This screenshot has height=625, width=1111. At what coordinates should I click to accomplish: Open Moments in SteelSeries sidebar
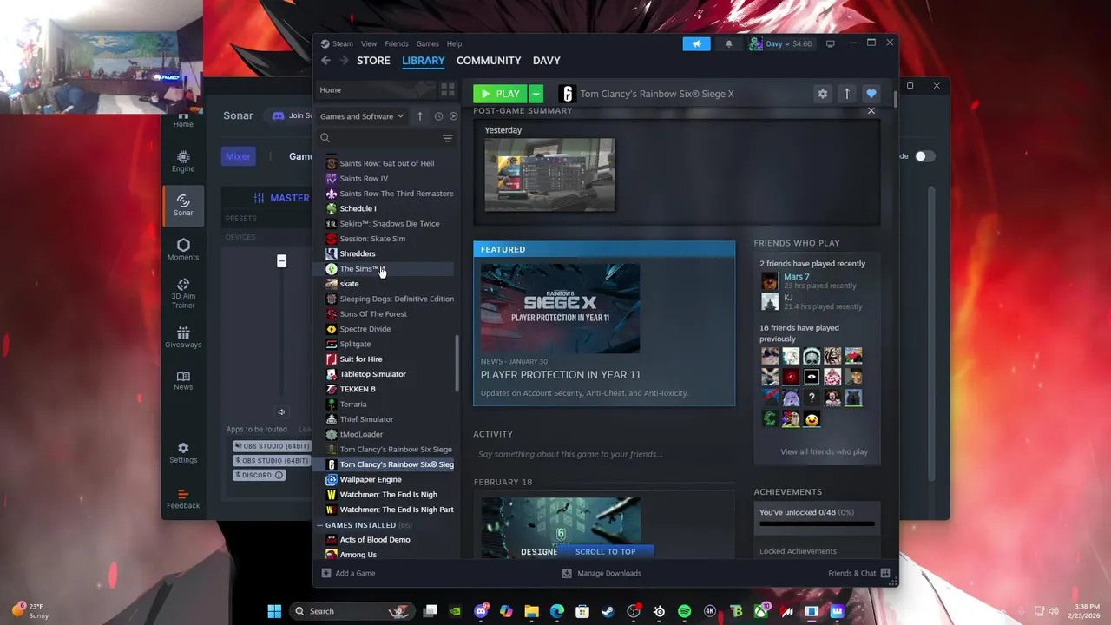183,250
